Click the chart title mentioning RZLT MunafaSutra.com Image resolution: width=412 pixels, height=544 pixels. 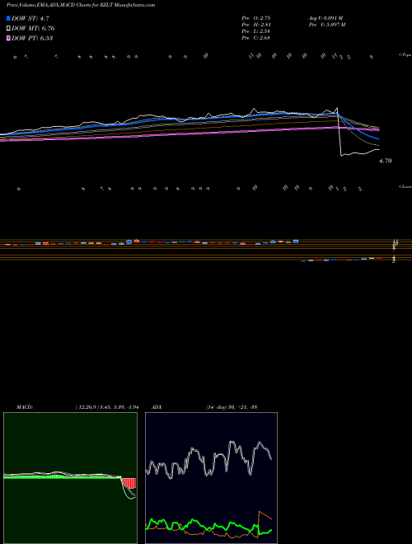[x=81, y=5]
